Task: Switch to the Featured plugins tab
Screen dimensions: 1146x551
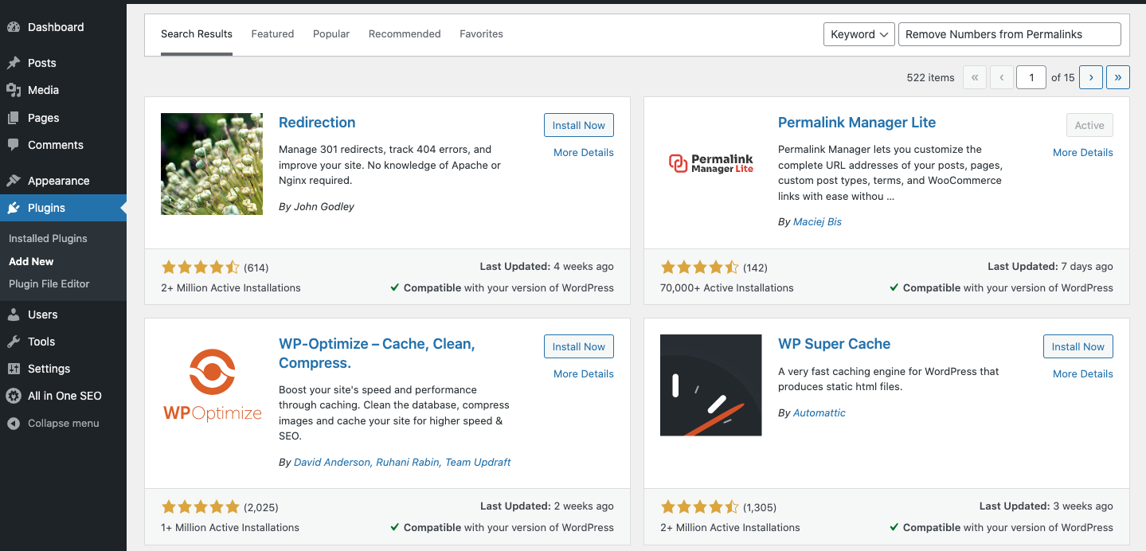Action: [272, 33]
